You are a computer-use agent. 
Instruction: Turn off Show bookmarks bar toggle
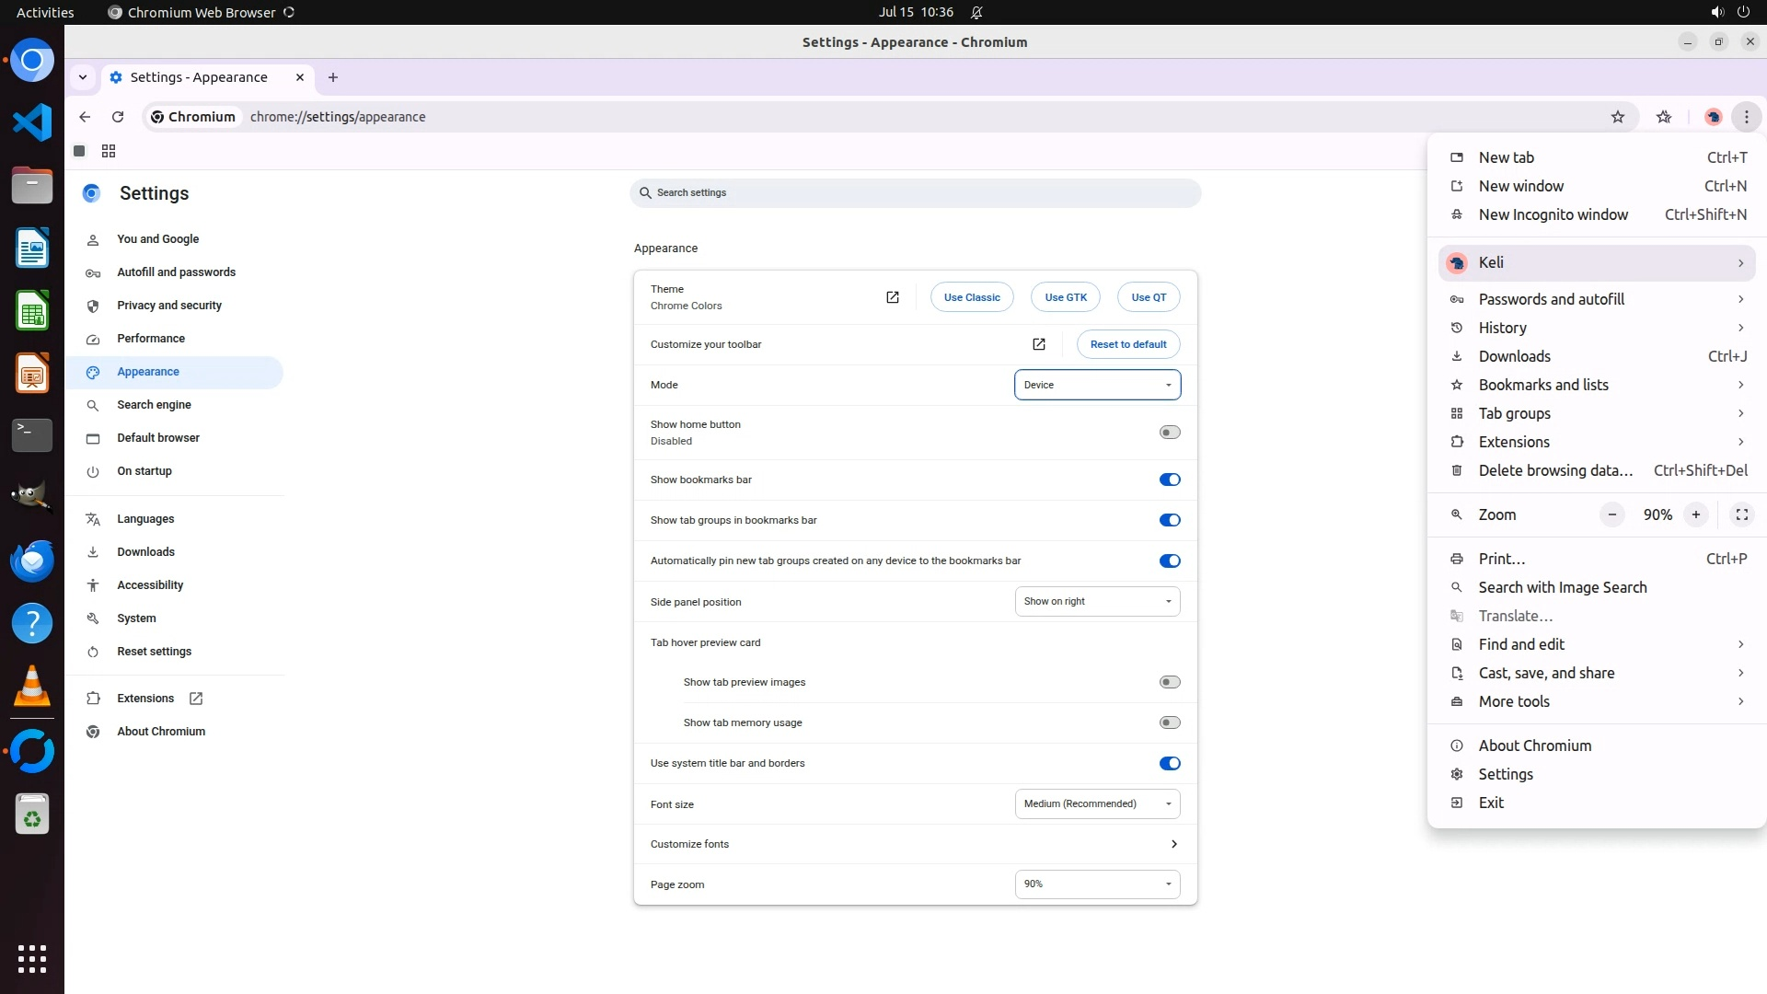[1169, 480]
